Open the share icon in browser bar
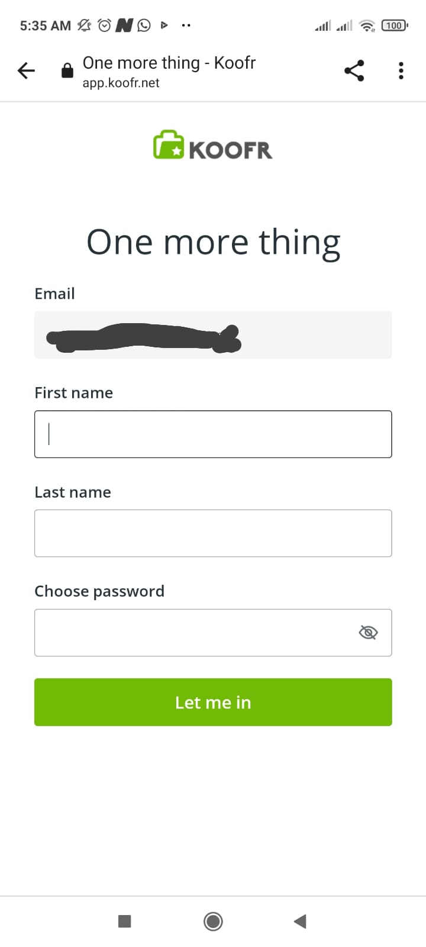Viewport: 426px width, 947px height. tap(354, 71)
